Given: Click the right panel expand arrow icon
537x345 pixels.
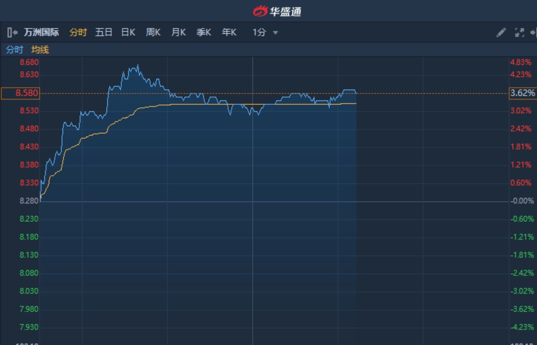Looking at the screenshot, I should [533, 33].
